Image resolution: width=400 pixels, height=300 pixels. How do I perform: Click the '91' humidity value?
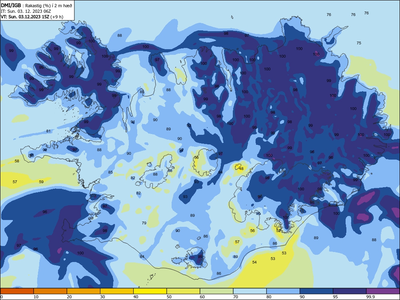133,122
